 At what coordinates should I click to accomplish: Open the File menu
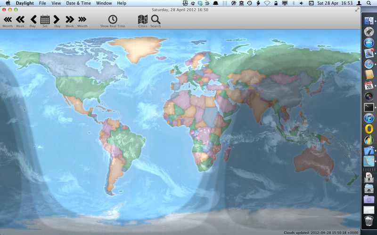[x=42, y=3]
